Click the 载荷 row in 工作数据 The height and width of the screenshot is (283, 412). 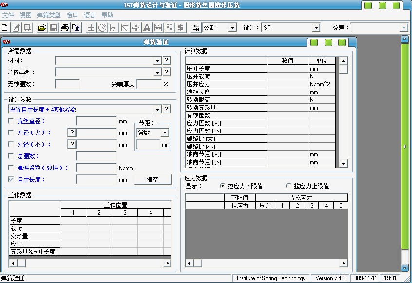[35, 228]
